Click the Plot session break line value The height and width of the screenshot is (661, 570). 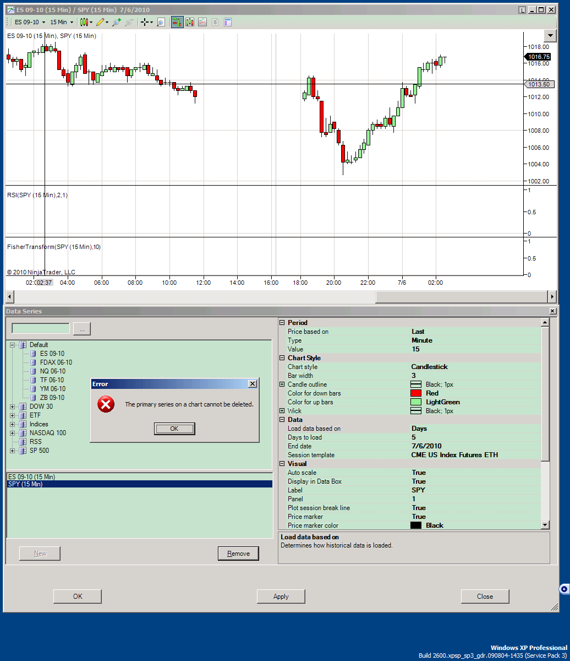475,508
